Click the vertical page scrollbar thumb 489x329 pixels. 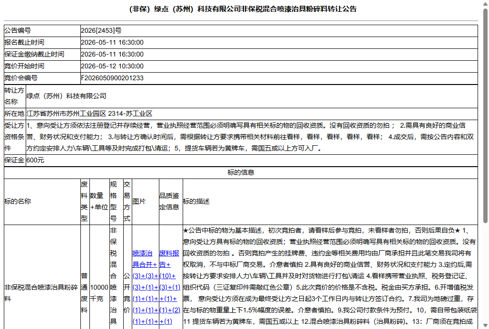485,116
